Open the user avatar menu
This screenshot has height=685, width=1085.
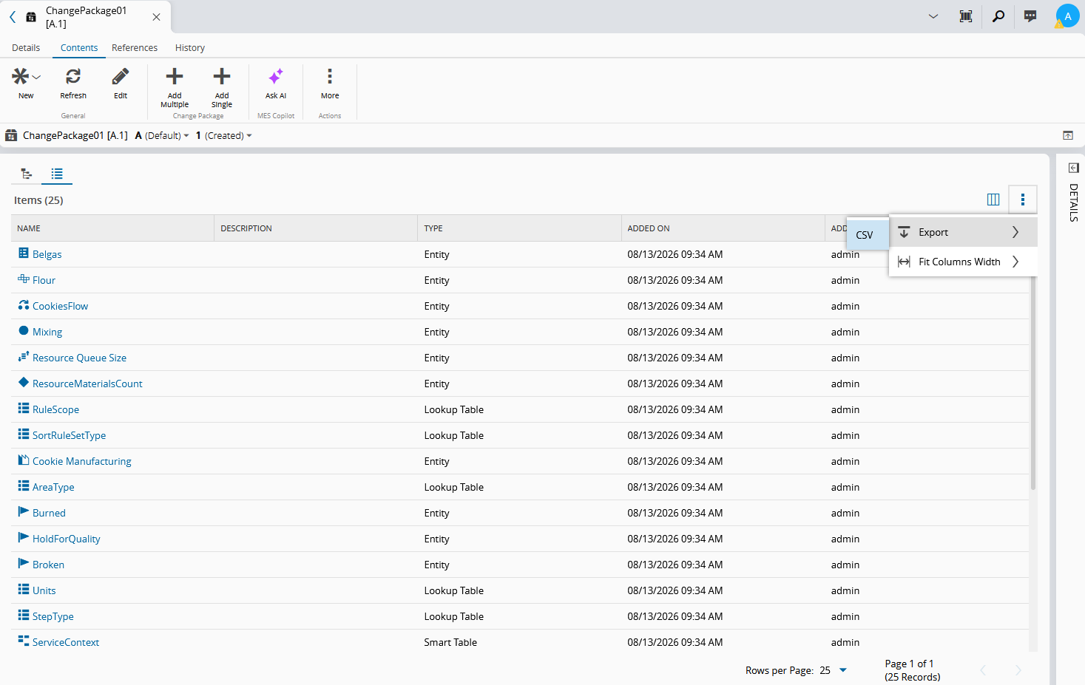(x=1067, y=16)
